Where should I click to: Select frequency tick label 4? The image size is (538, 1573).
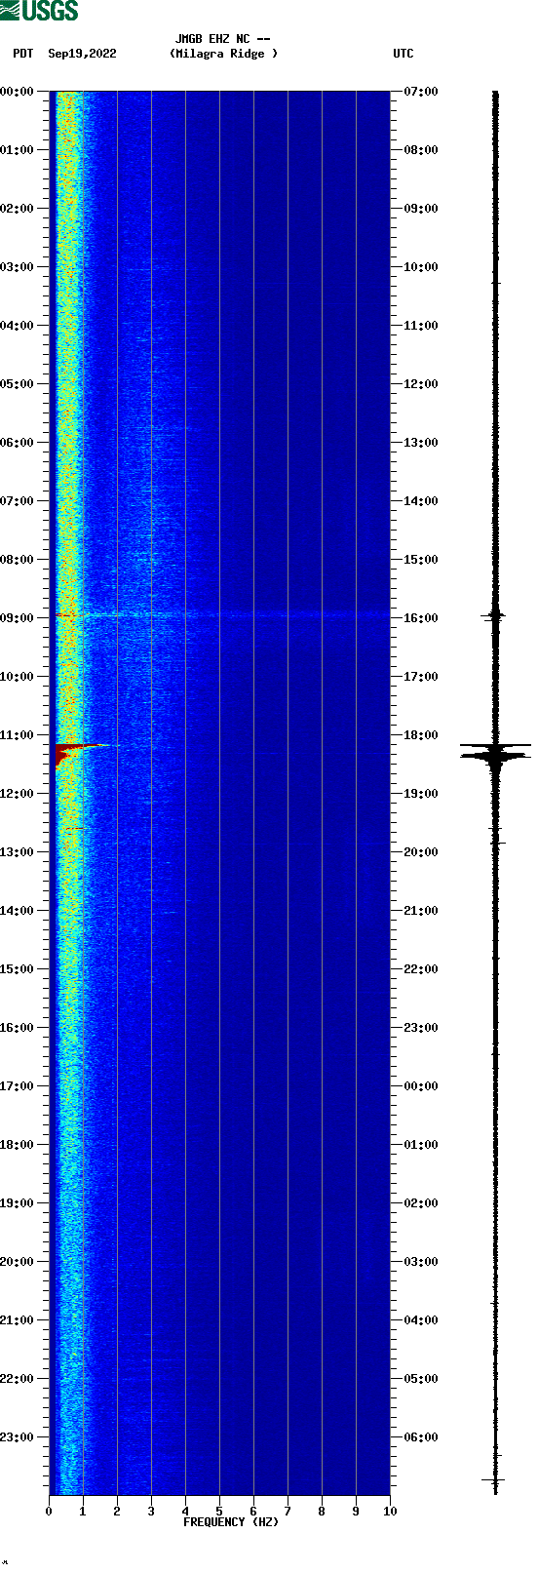point(185,1512)
